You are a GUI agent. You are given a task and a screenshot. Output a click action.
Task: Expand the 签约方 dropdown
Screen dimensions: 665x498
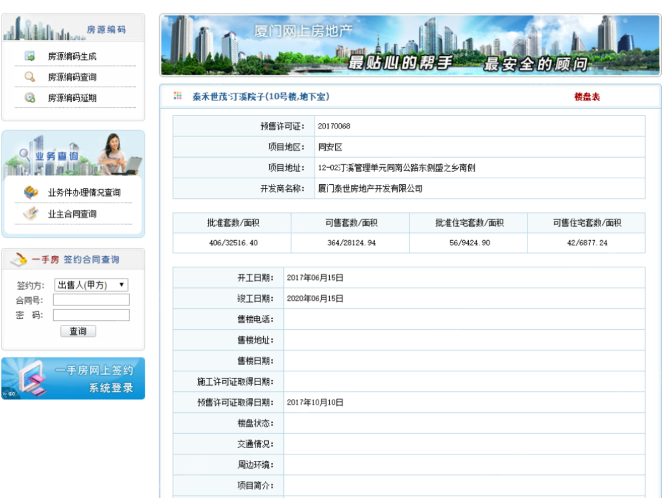pyautogui.click(x=91, y=285)
